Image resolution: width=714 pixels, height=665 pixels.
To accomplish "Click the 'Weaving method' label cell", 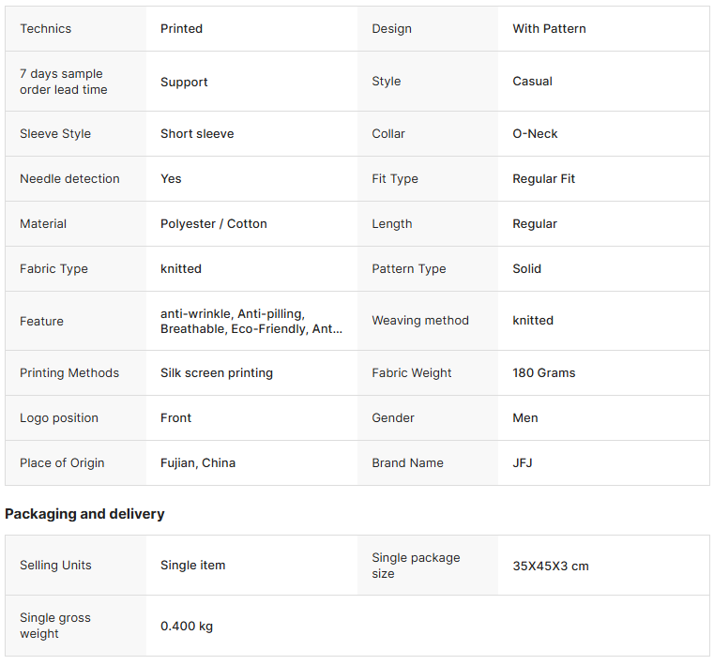I will click(419, 321).
